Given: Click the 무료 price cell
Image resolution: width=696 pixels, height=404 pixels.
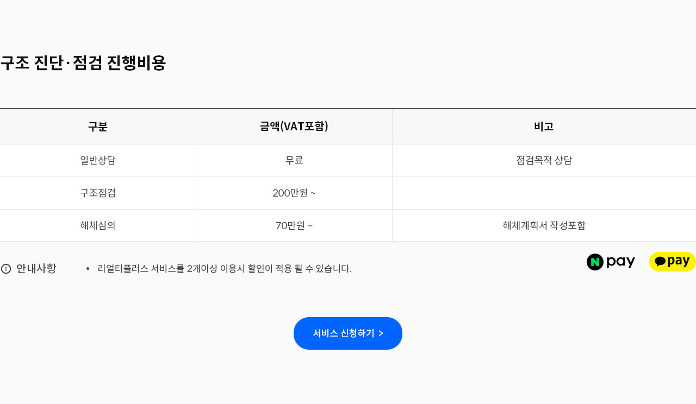Looking at the screenshot, I should [294, 160].
